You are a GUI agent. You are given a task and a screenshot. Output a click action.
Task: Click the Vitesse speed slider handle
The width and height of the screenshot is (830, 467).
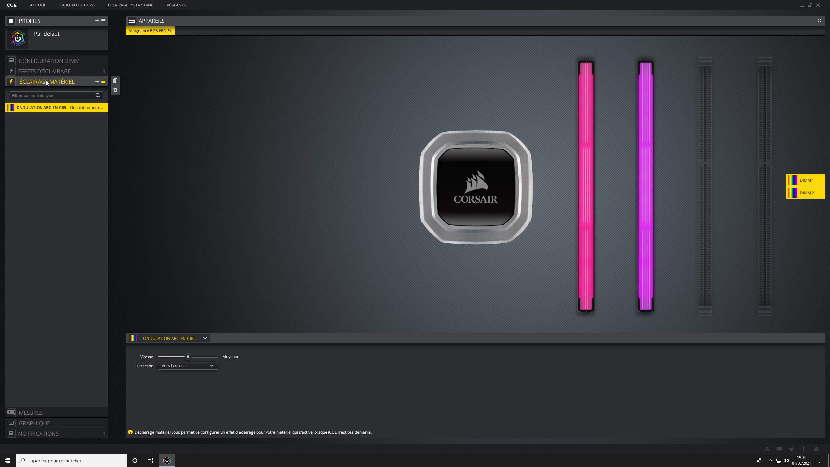click(188, 357)
